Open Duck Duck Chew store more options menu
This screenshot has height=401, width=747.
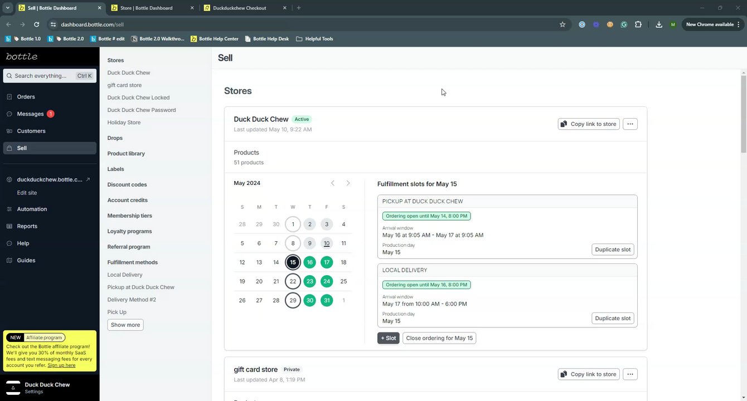pos(630,124)
